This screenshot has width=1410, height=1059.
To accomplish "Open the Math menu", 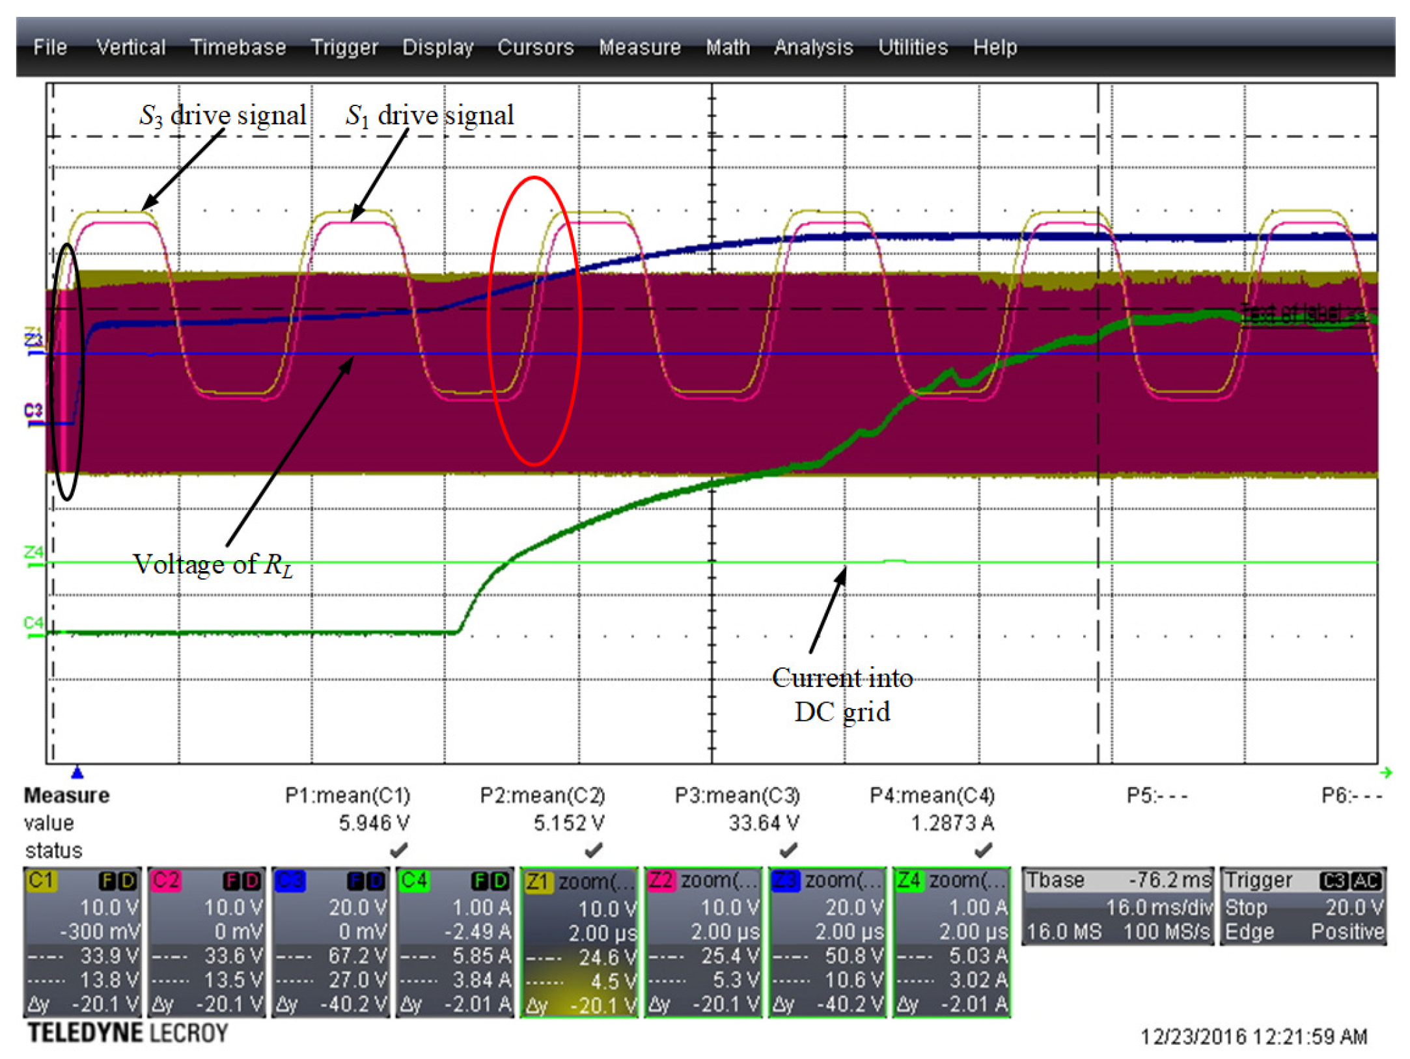I will (x=728, y=47).
